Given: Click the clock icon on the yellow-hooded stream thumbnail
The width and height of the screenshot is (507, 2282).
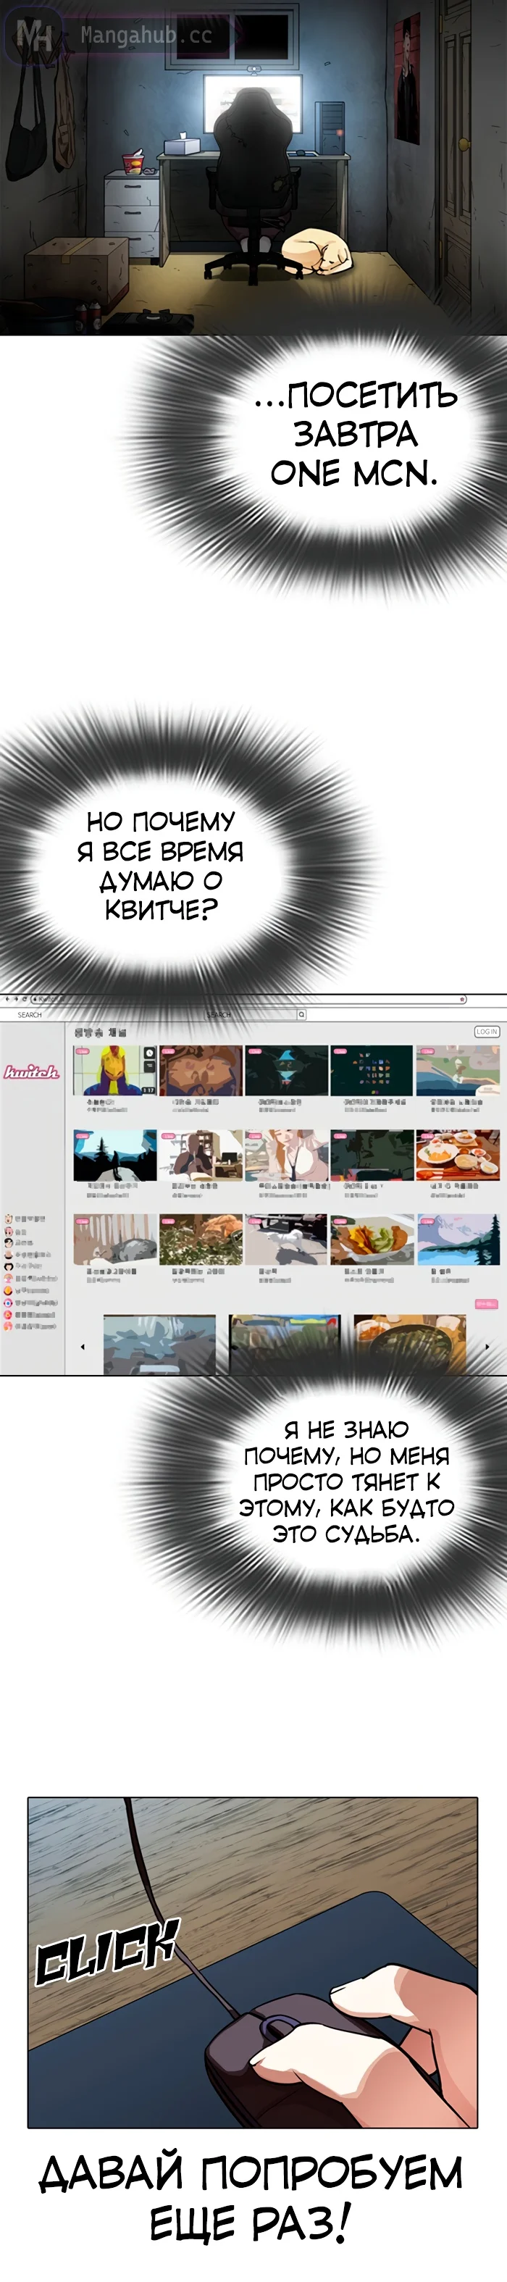Looking at the screenshot, I should pos(149,1053).
